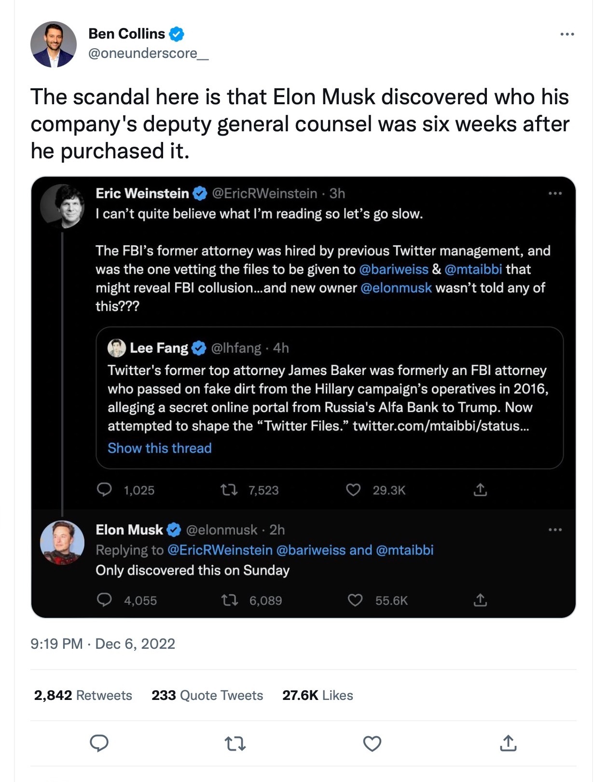Click Ben Collins' verified badge

[177, 34]
